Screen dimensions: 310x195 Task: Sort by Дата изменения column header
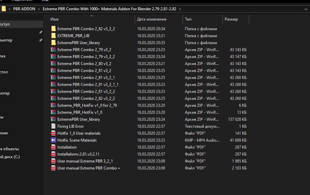(152, 19)
